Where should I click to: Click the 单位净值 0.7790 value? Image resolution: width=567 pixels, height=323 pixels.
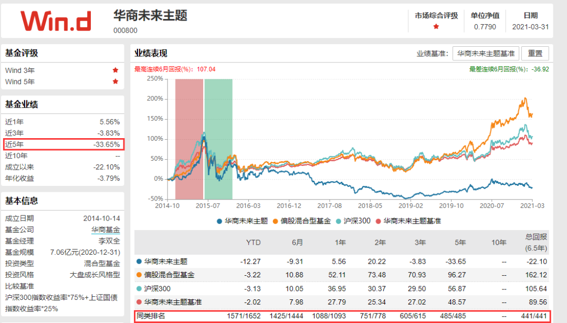point(485,27)
